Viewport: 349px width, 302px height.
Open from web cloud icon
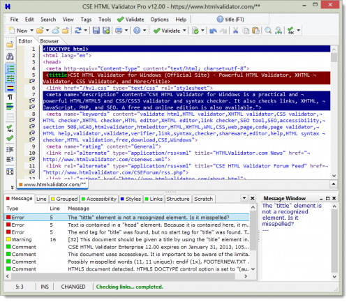coord(56,30)
